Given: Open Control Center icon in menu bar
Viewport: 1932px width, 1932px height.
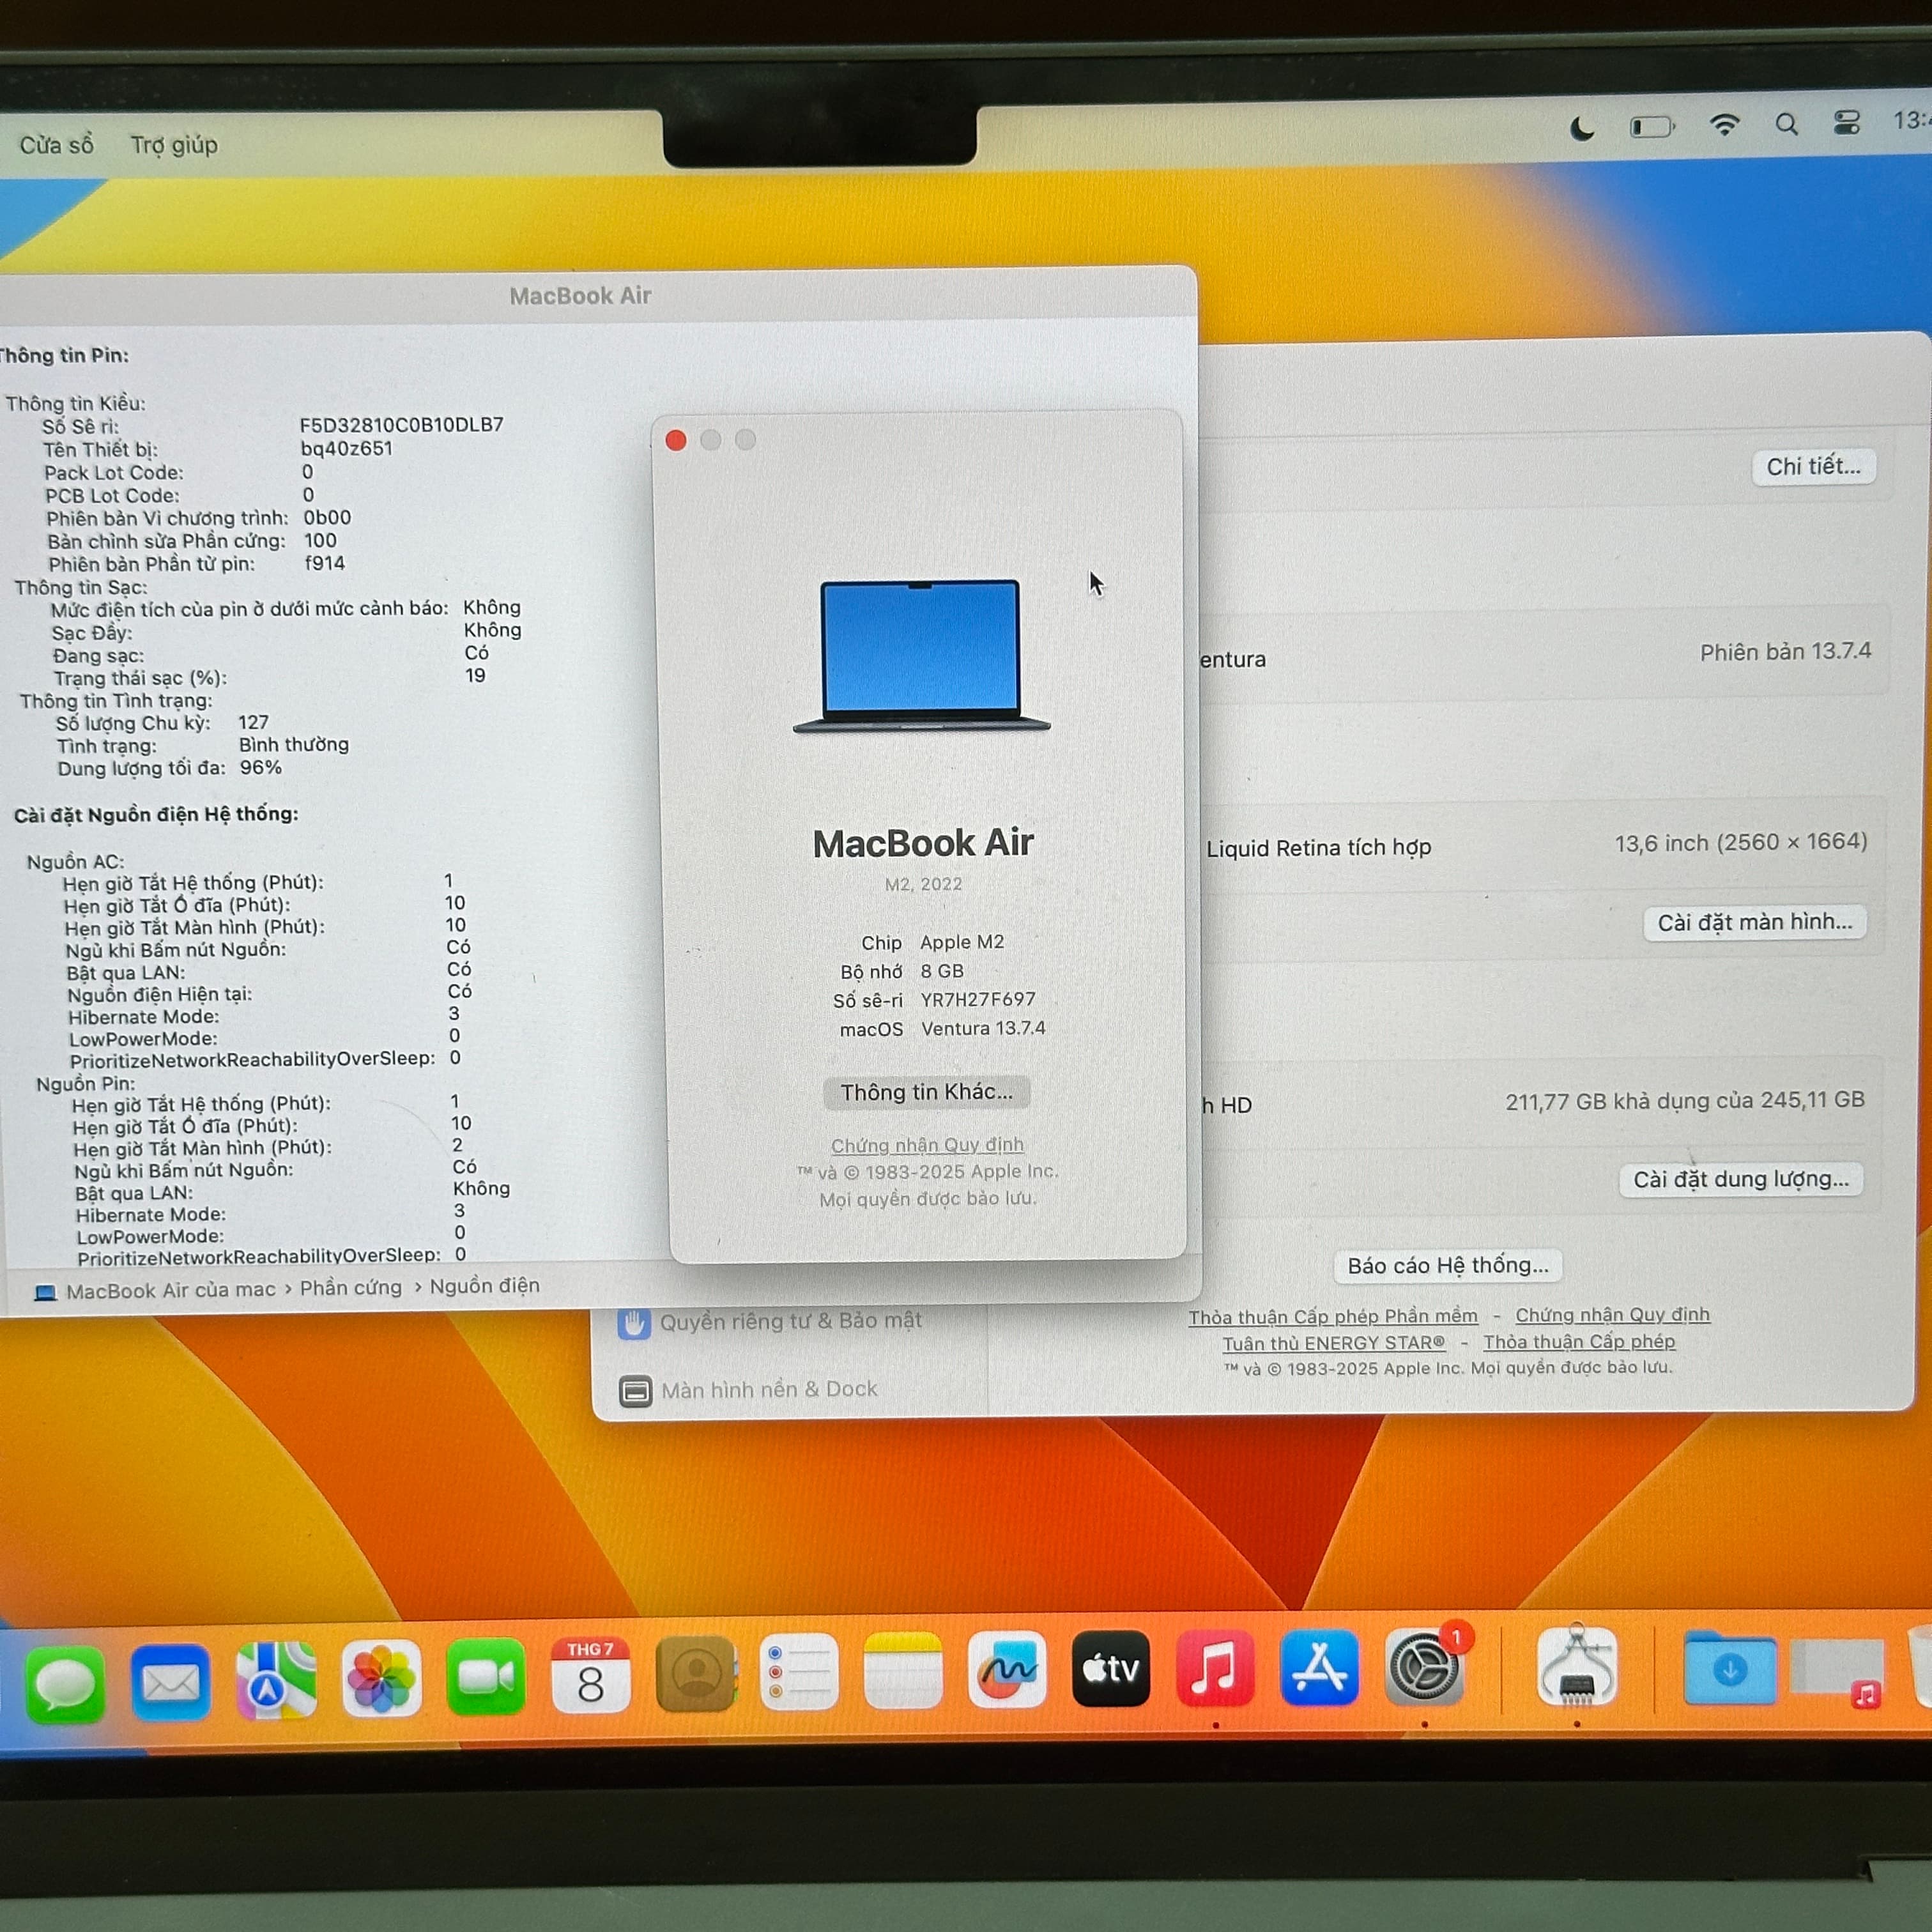Looking at the screenshot, I should [x=1846, y=122].
